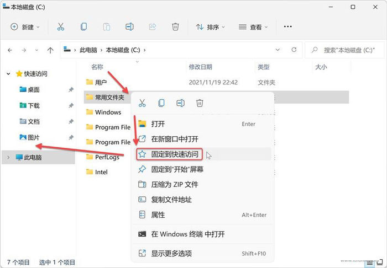
Task: Click the delete icon in the context menu
Action: pos(200,103)
